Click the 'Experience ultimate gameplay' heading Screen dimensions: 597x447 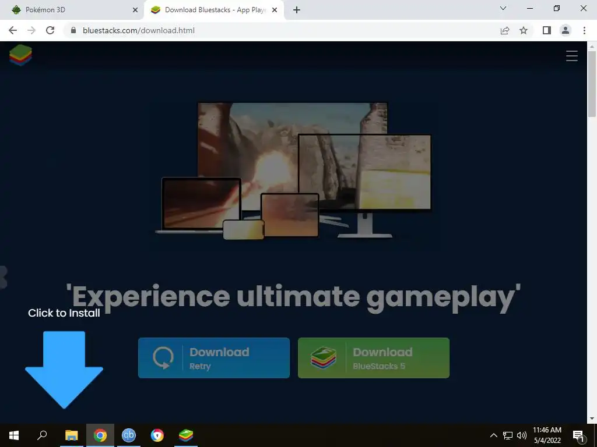pos(293,297)
